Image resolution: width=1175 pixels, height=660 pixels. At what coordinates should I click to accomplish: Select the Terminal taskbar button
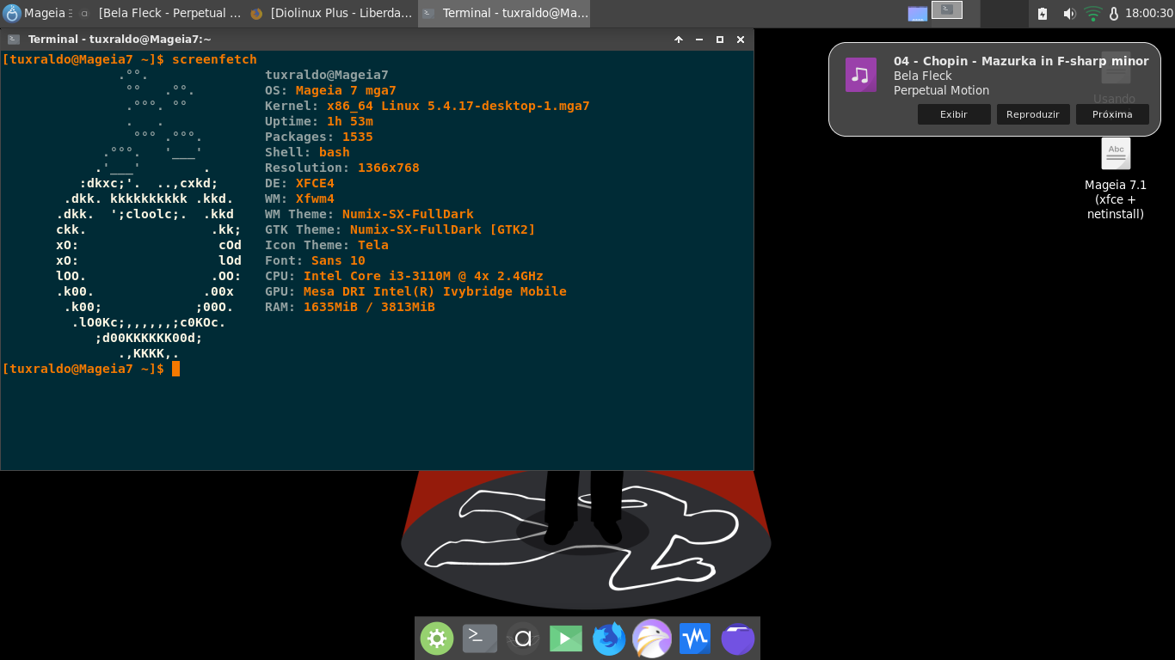(x=506, y=13)
